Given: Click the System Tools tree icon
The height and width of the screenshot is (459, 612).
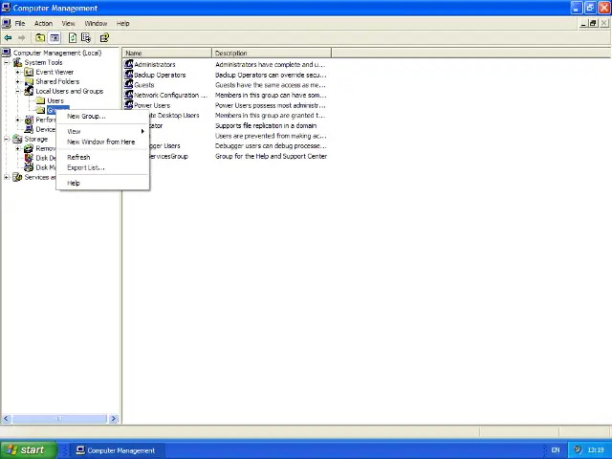Looking at the screenshot, I should click(x=17, y=62).
